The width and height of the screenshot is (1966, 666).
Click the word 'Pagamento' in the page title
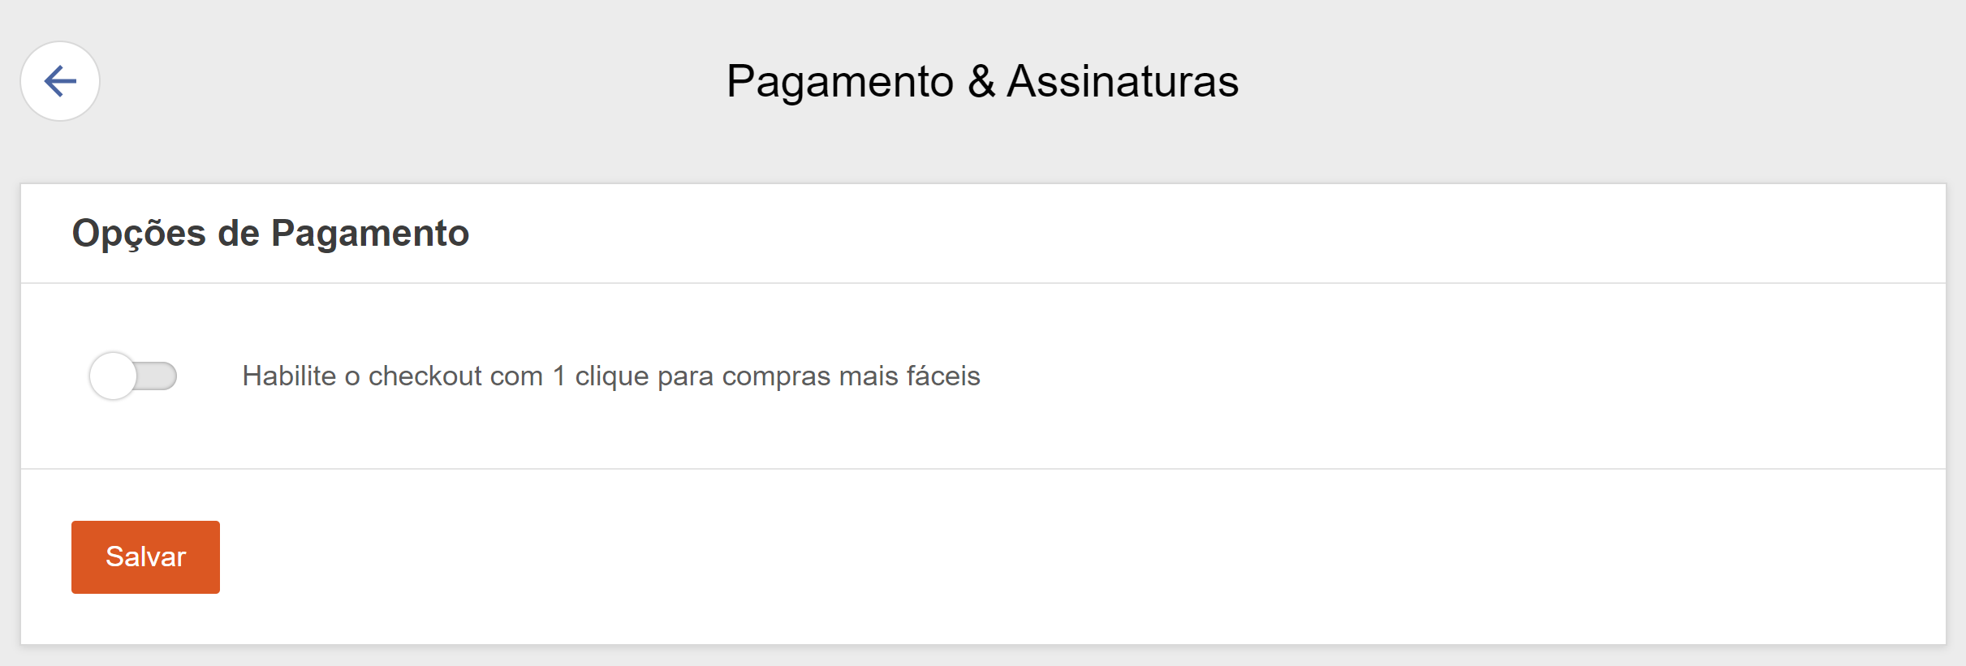click(x=839, y=81)
